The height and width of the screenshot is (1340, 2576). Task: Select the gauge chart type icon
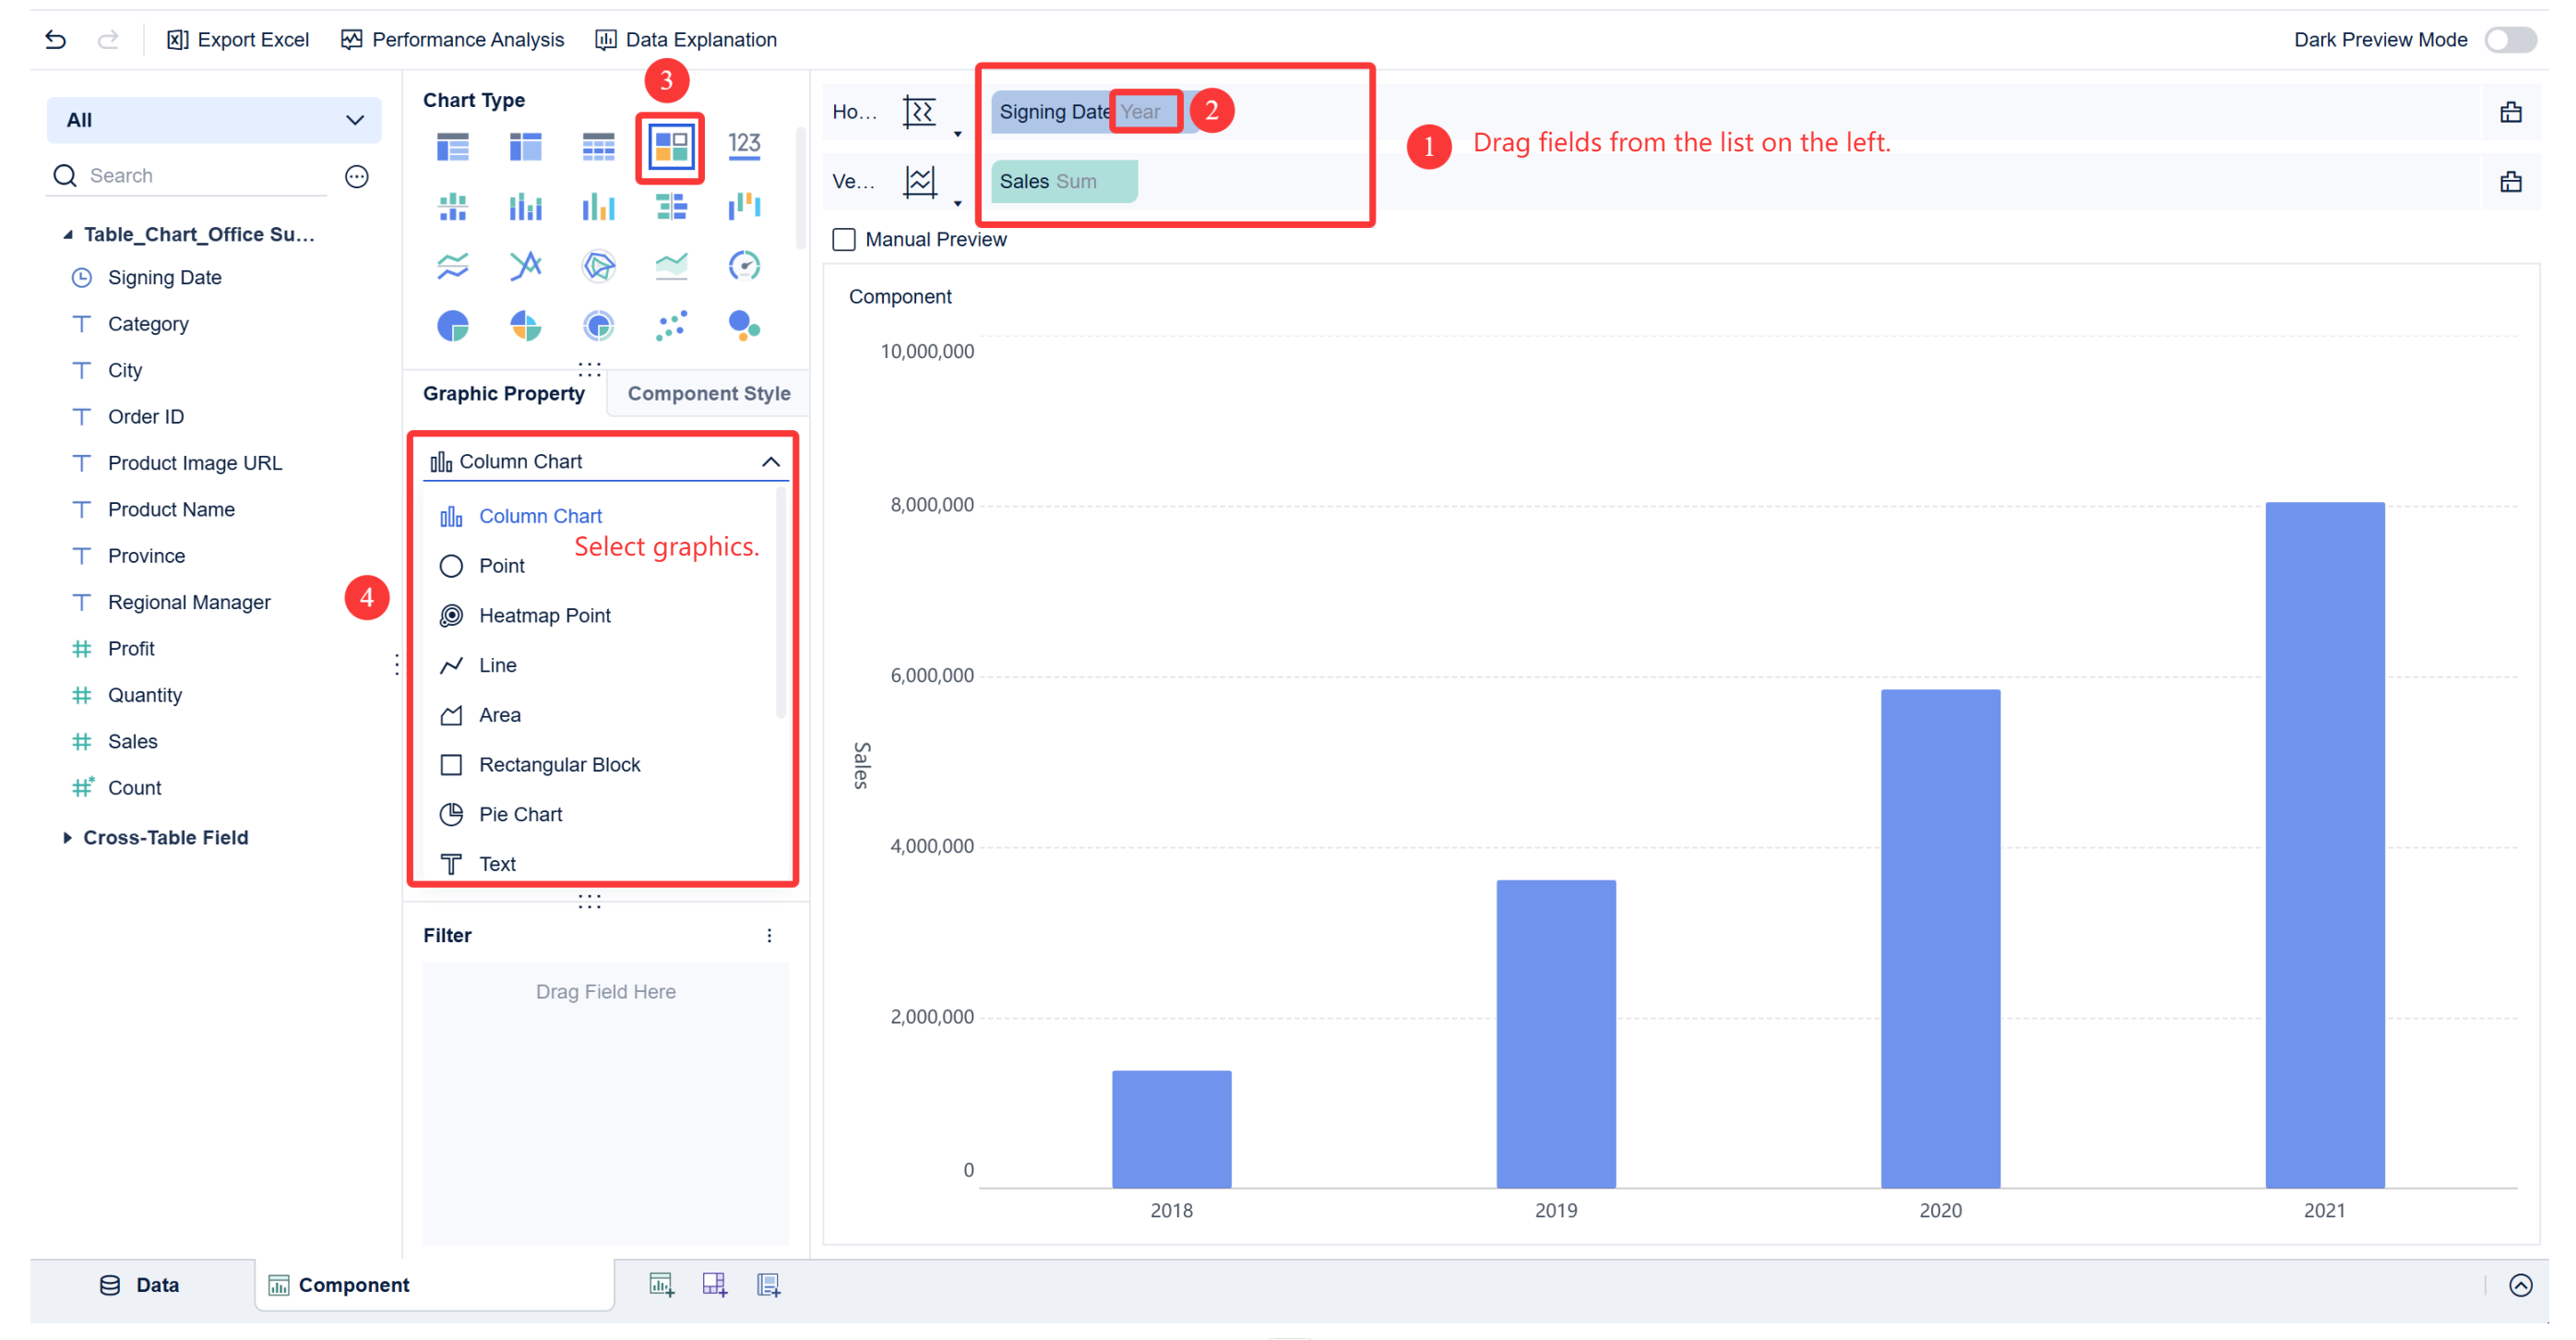744,266
